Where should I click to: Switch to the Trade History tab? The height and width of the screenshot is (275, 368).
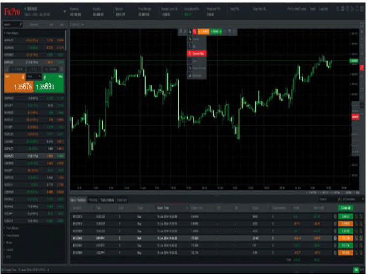click(107, 200)
